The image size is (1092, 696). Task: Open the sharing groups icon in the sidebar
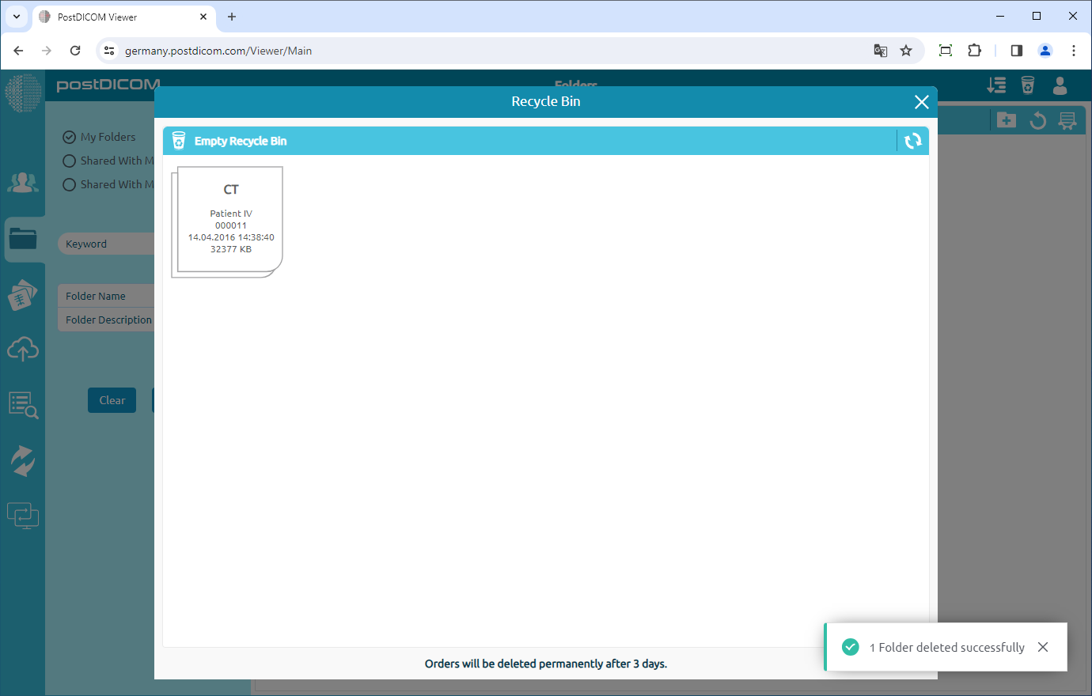tap(24, 182)
